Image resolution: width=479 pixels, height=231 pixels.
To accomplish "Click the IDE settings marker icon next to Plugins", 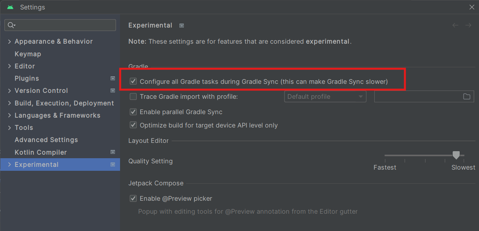I will click(x=113, y=78).
